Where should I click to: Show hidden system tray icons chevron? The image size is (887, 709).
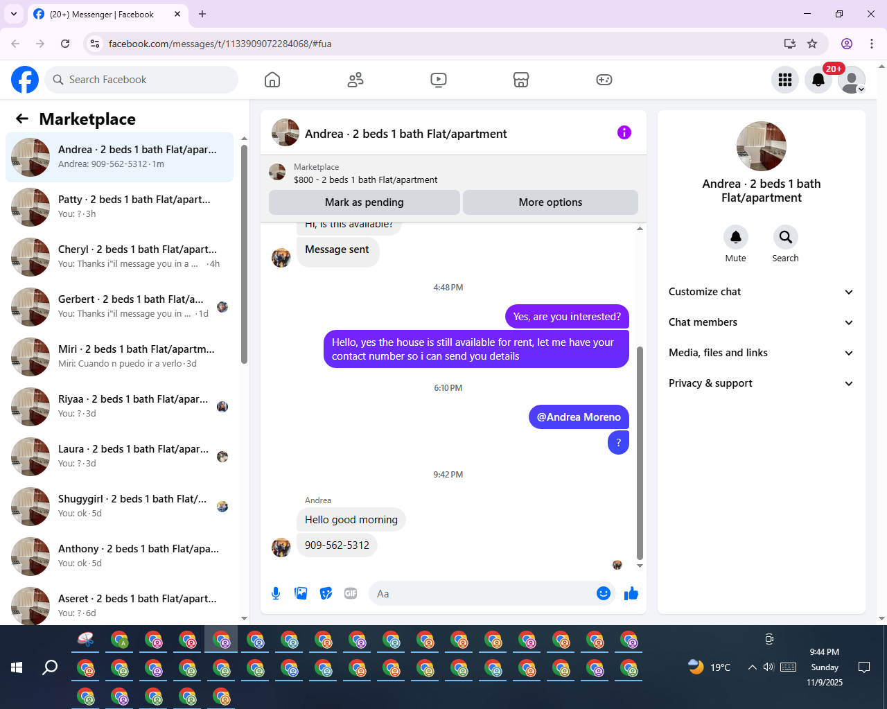pos(752,667)
